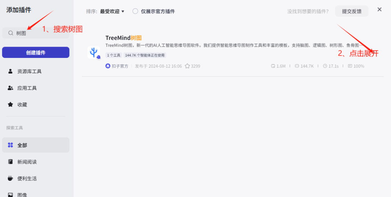
Task: Click the 应用工具 people icon
Action: [x=10, y=88]
